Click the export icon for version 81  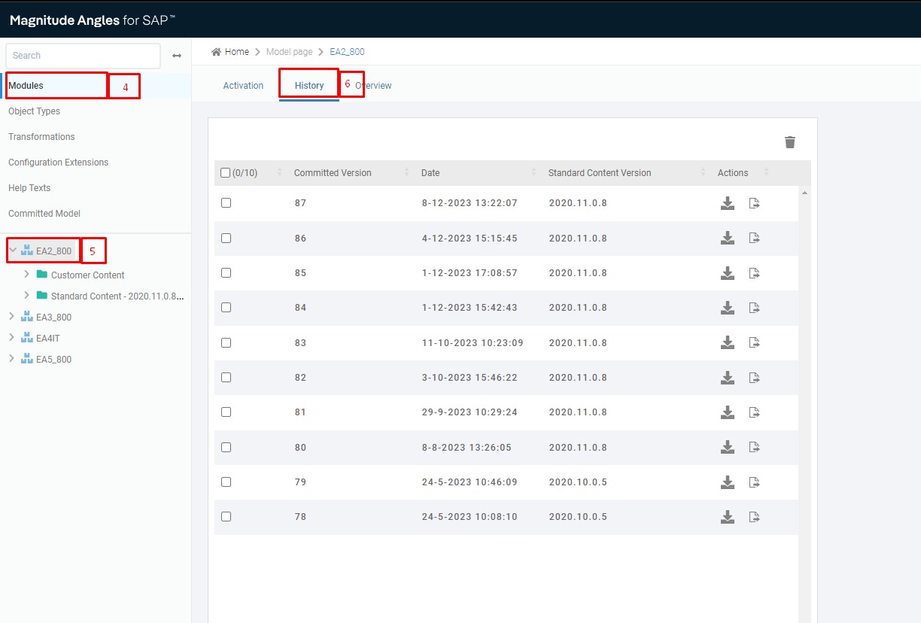[x=755, y=412]
